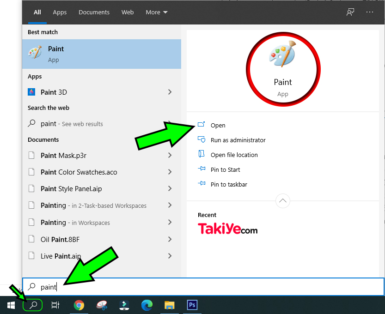Click into the paint search box

click(203, 287)
